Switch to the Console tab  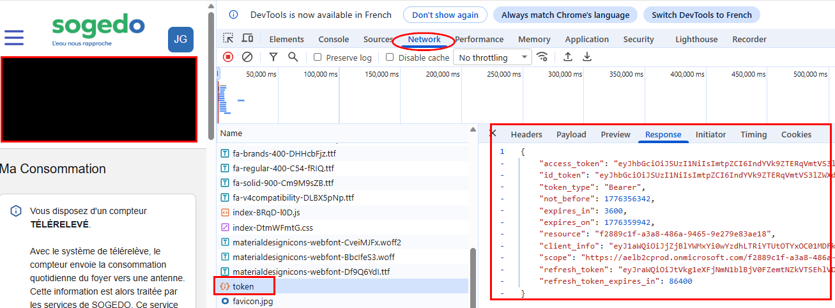point(333,39)
